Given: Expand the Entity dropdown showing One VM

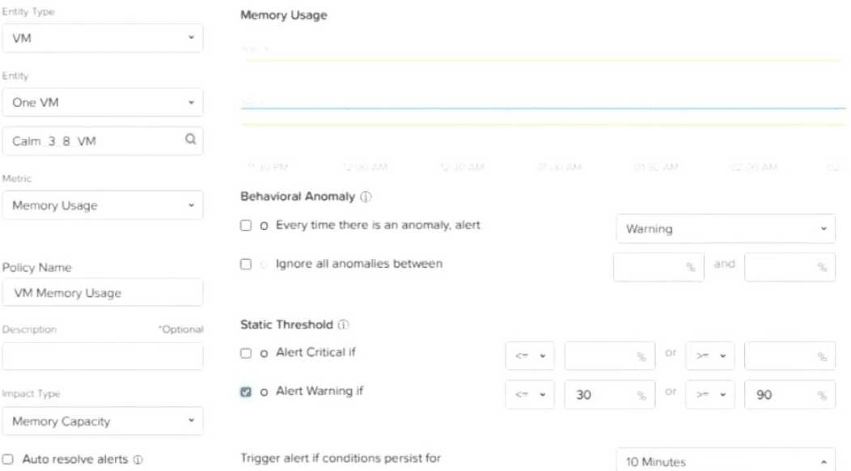Looking at the screenshot, I should click(102, 103).
